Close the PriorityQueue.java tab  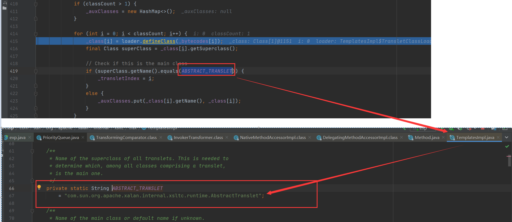tap(83, 137)
